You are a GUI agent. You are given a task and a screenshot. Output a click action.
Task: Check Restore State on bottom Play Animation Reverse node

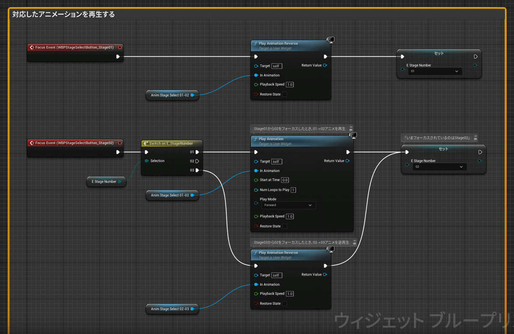click(x=284, y=304)
